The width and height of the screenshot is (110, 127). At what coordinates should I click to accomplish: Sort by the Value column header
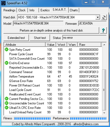click(51, 45)
